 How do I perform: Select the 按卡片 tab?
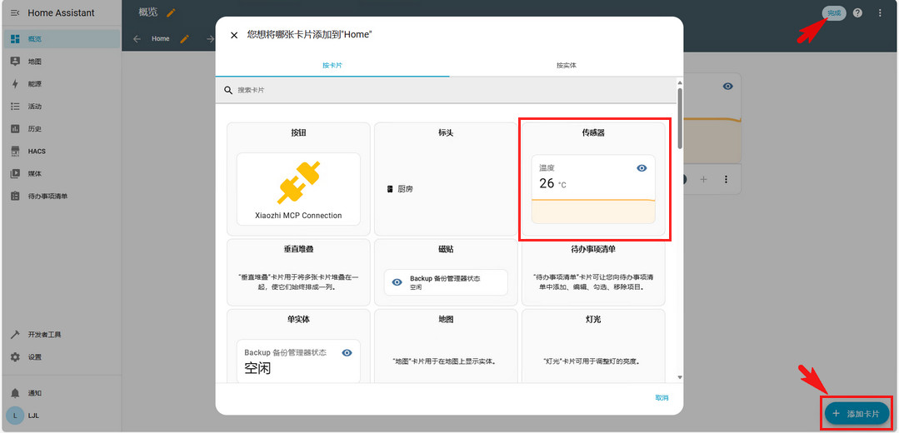click(x=332, y=65)
